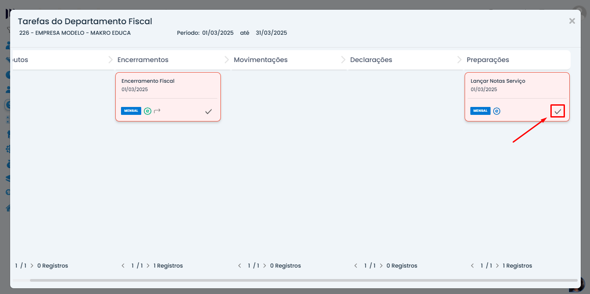Click '1 Registros' count under Encerramentos
Viewport: 590px width, 294px height.
(168, 266)
